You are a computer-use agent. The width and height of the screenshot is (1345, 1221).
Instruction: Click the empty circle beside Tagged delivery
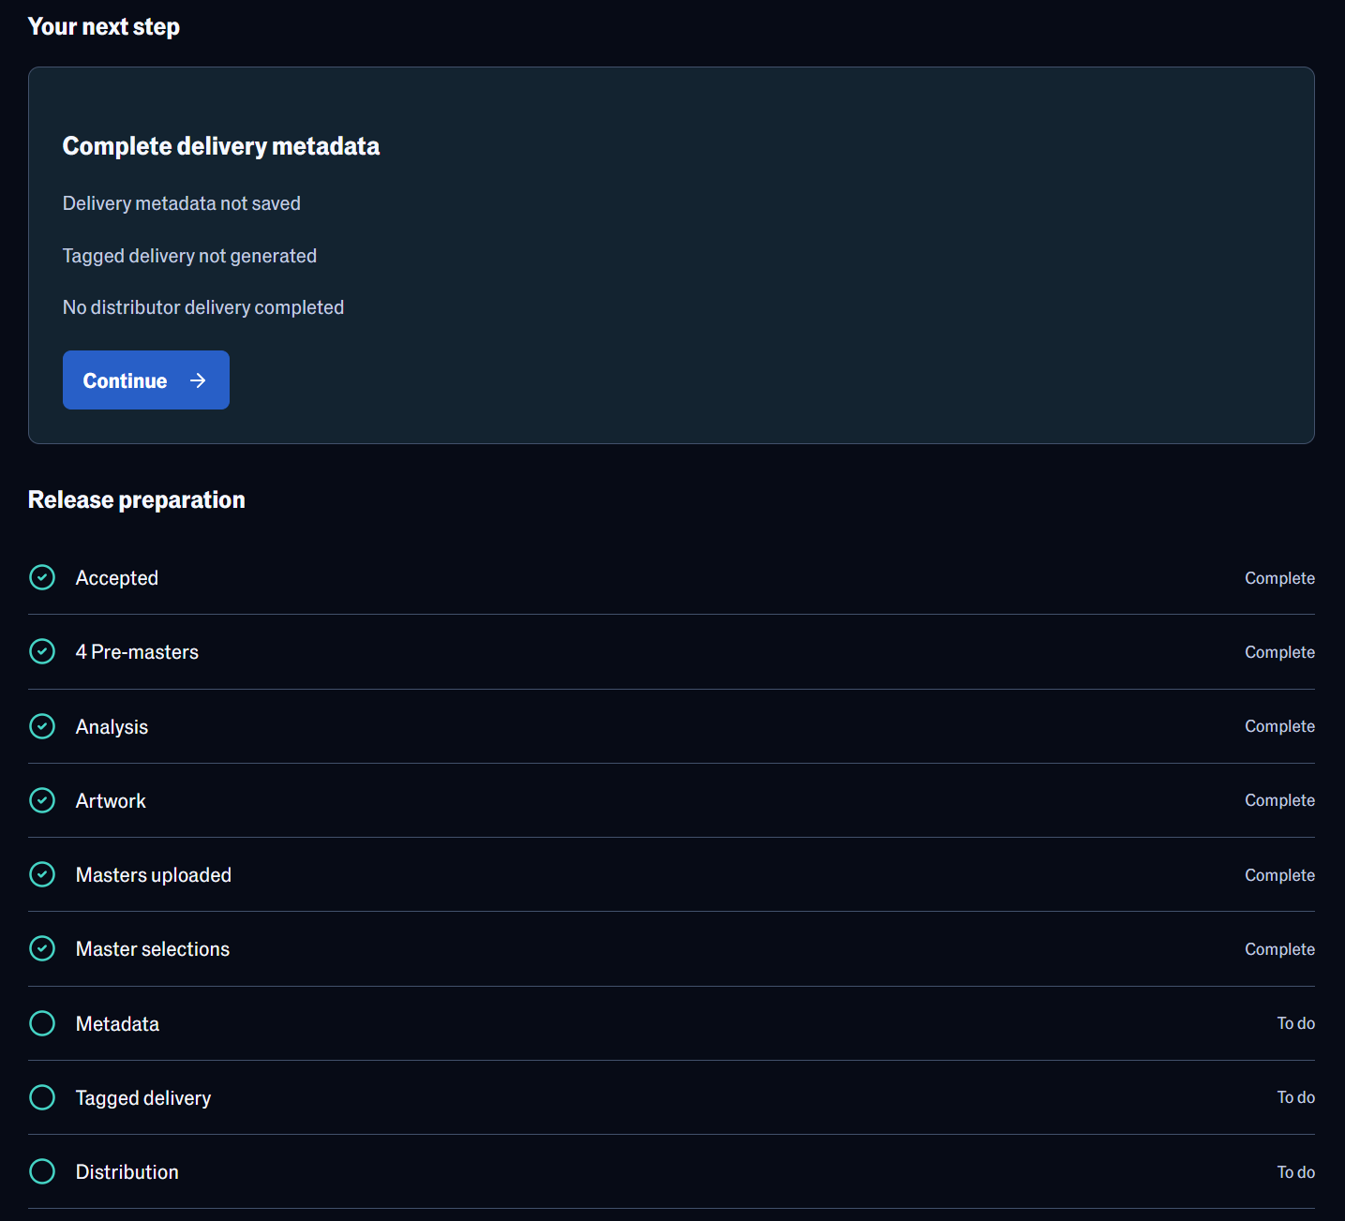tap(42, 1097)
